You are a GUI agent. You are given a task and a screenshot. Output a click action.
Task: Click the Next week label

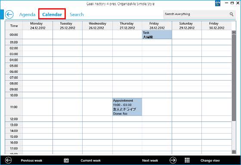click(150, 160)
